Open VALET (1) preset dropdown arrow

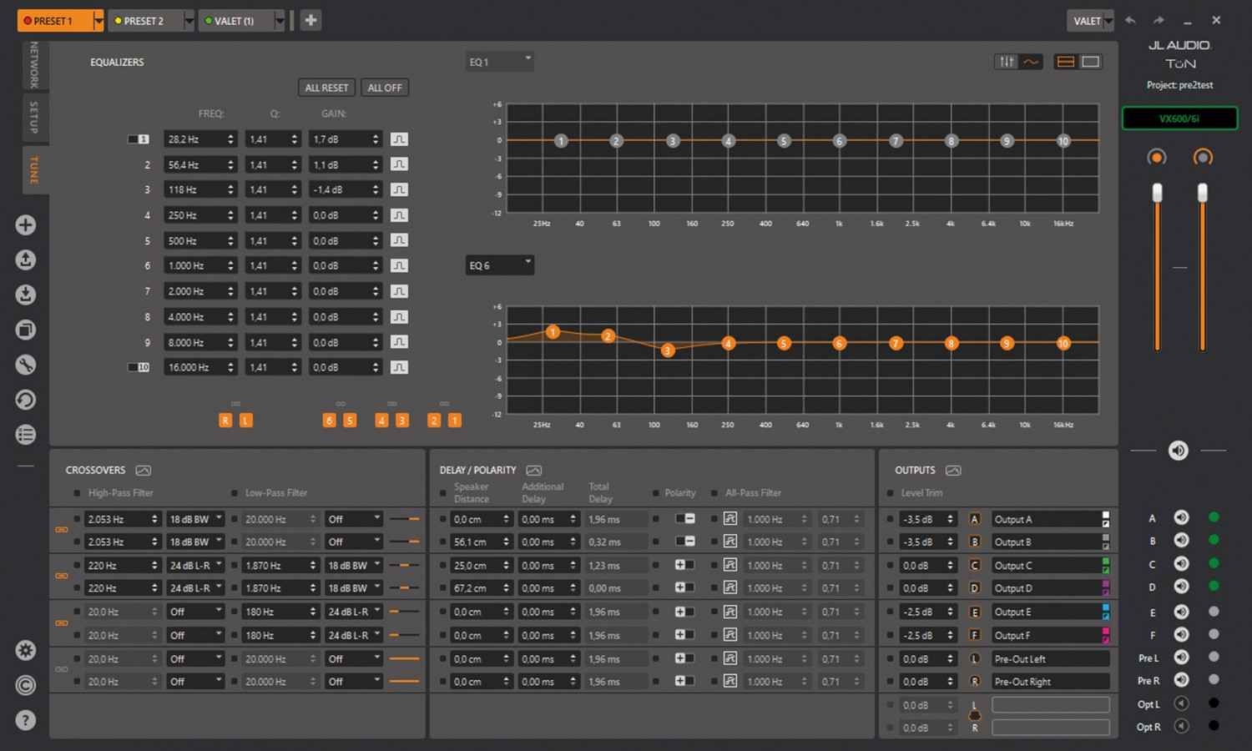[280, 21]
